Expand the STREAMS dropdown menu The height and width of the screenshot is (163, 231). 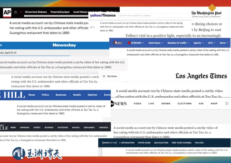coord(136,43)
